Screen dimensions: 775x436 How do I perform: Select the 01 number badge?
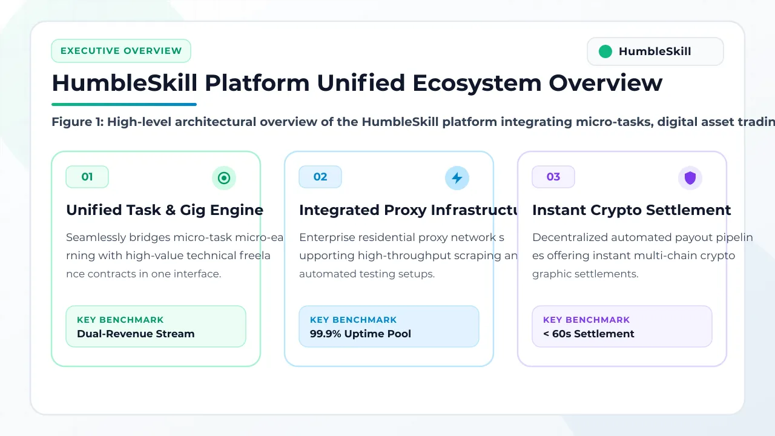coord(87,177)
